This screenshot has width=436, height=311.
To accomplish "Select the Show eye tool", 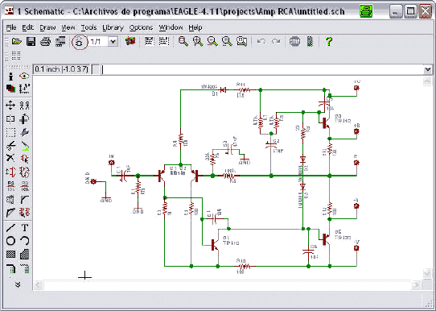I will click(24, 76).
